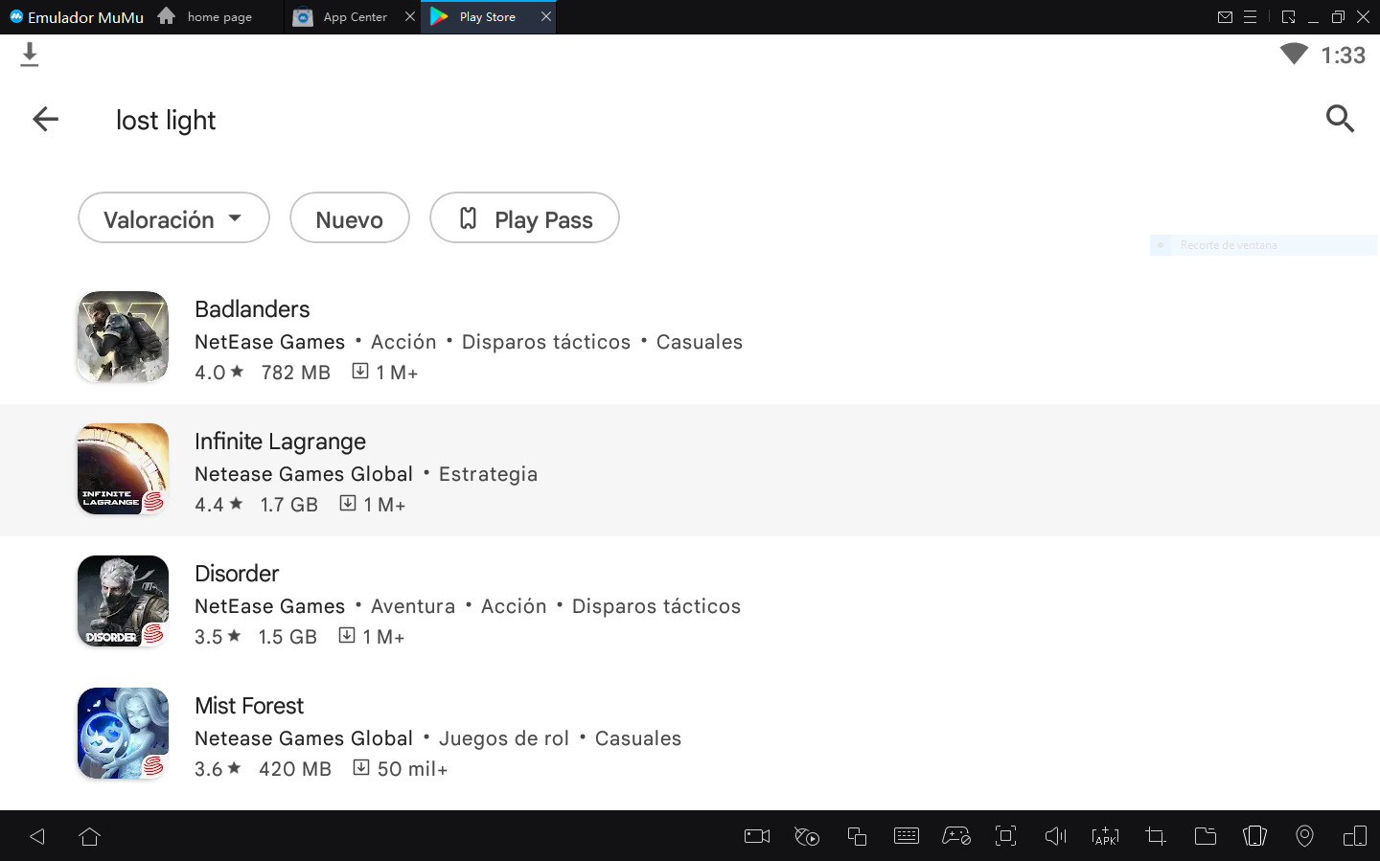This screenshot has height=861, width=1380.
Task: Open the gamepad settings icon
Action: [x=955, y=836]
